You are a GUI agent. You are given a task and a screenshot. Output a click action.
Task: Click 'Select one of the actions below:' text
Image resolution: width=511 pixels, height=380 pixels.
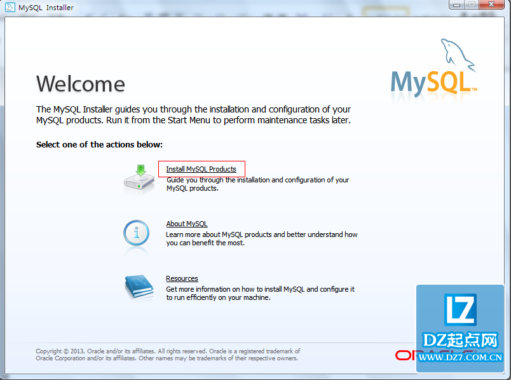pyautogui.click(x=99, y=145)
